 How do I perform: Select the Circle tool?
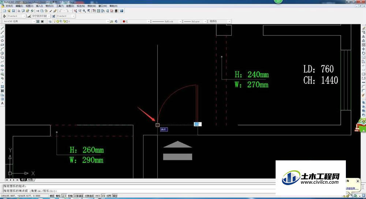click(x=2, y=53)
